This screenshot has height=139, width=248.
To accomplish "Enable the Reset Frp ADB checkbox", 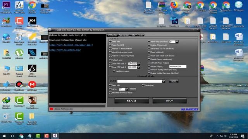I will point(110,45).
